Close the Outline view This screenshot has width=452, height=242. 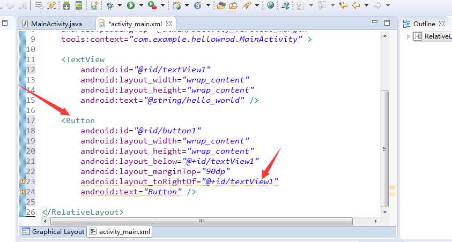click(x=442, y=24)
